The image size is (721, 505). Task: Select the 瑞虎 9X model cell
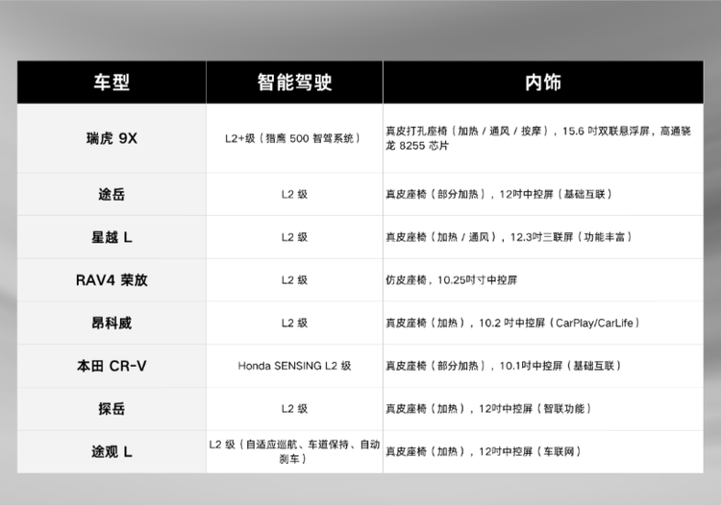tap(112, 138)
